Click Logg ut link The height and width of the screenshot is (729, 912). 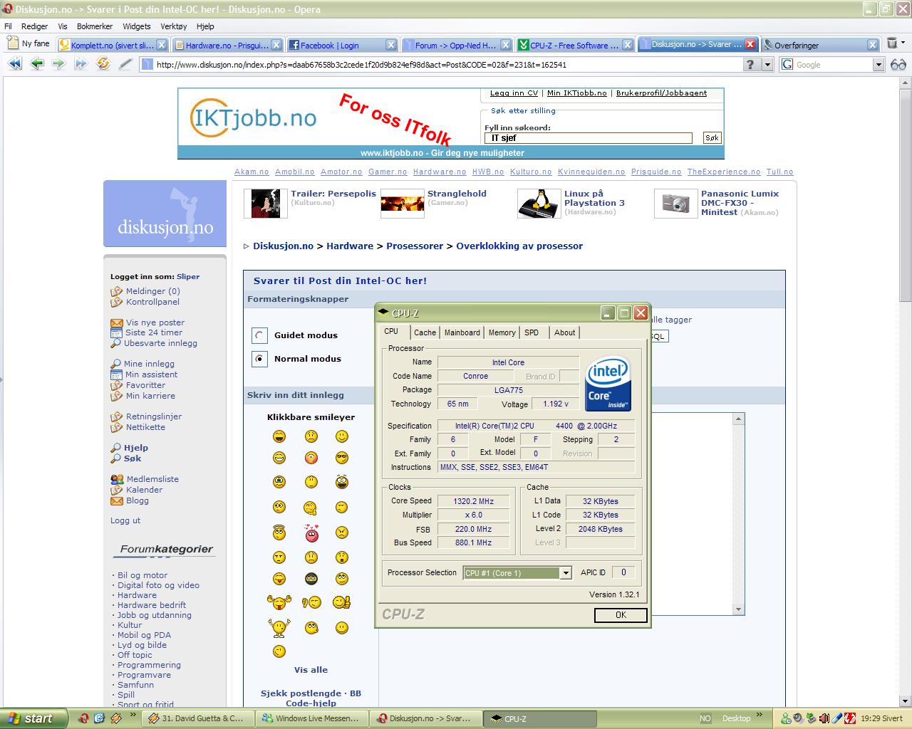[x=125, y=520]
